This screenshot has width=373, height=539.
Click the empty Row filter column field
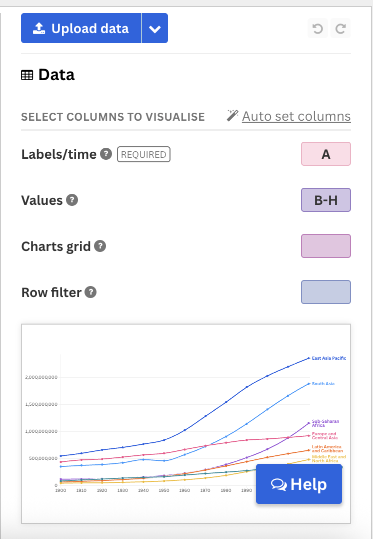pyautogui.click(x=325, y=292)
